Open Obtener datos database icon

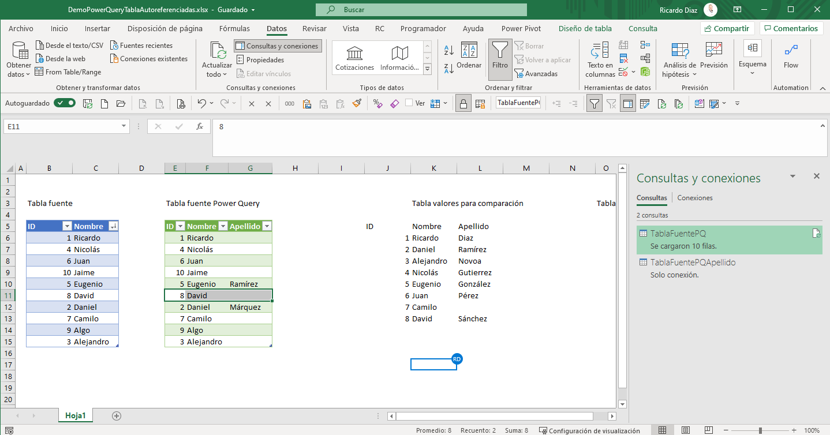point(20,52)
